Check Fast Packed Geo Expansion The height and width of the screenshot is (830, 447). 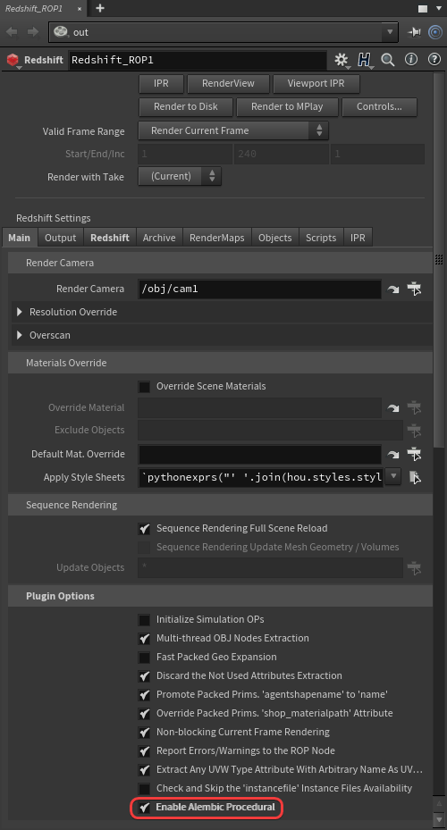click(x=144, y=657)
